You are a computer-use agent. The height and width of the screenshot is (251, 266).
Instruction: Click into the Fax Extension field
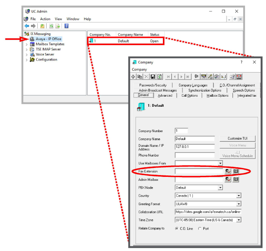199,171
